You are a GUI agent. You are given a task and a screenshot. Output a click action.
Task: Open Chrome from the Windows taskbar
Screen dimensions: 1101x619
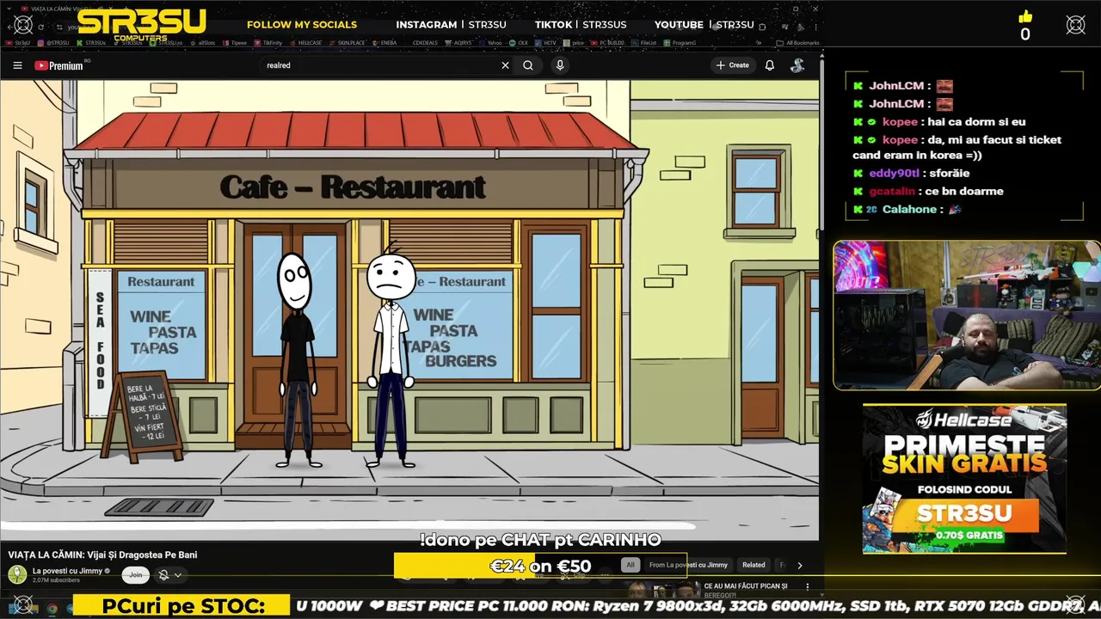(52, 609)
